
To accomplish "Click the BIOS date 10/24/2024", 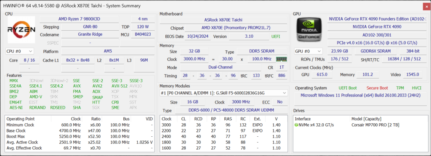I will tap(198, 36).
